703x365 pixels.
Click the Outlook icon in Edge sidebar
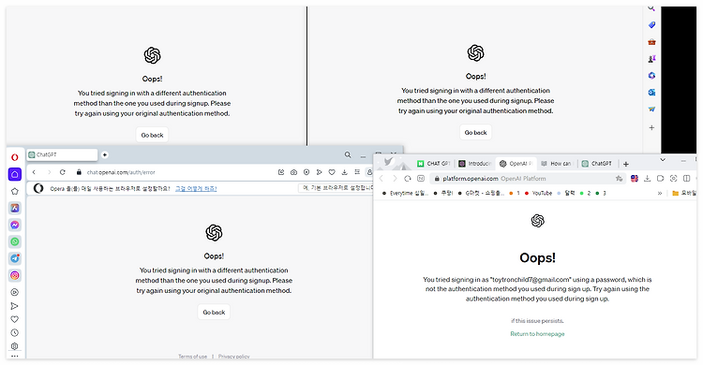(x=651, y=93)
